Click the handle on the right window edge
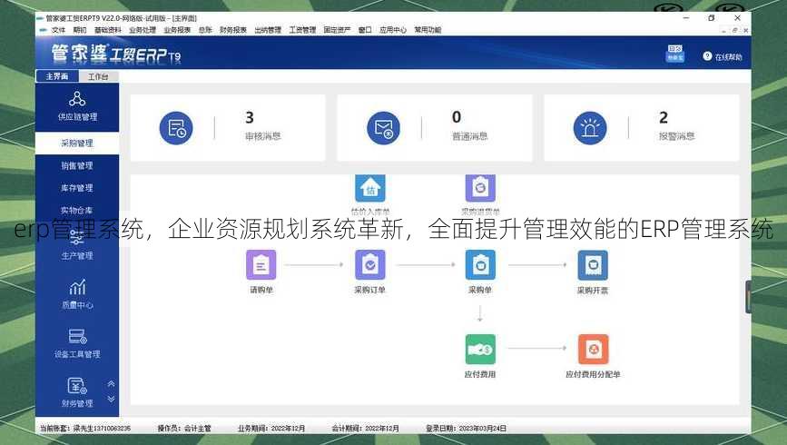This screenshot has height=445, width=787. (748, 297)
